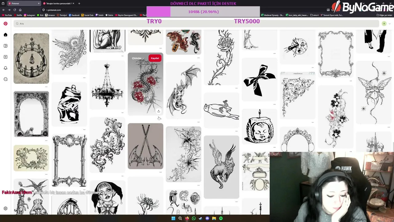
Task: Open the Kick bookmark
Action: pyautogui.click(x=40, y=15)
